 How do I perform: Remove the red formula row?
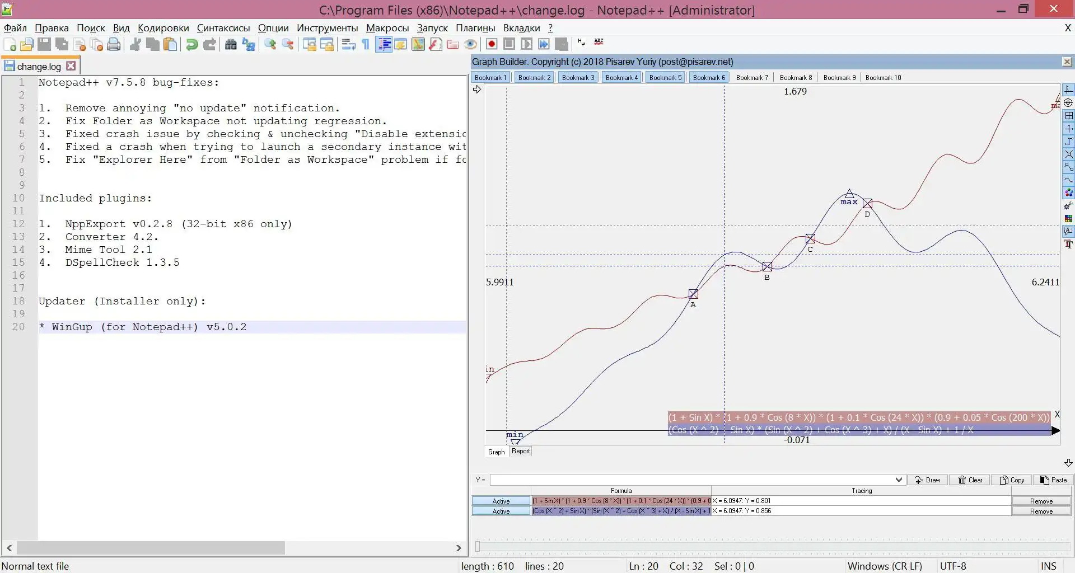tap(1041, 501)
